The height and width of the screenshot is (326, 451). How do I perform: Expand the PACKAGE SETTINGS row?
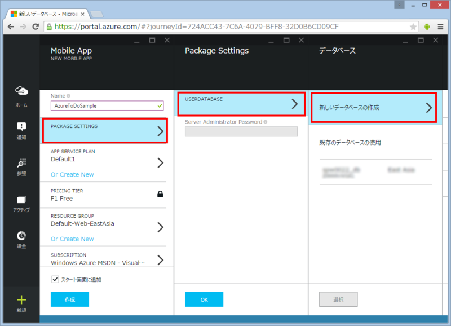105,131
